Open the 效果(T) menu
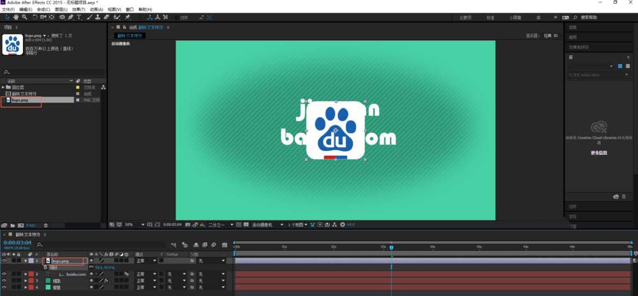 point(78,10)
